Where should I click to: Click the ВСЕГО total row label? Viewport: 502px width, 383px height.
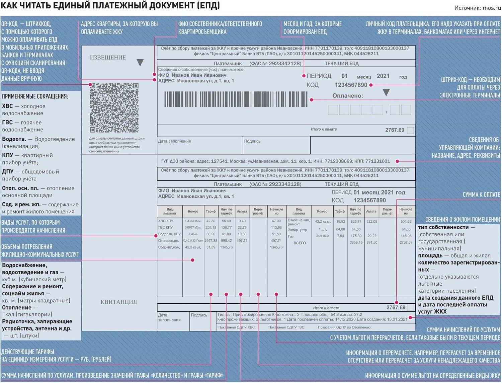point(300,243)
